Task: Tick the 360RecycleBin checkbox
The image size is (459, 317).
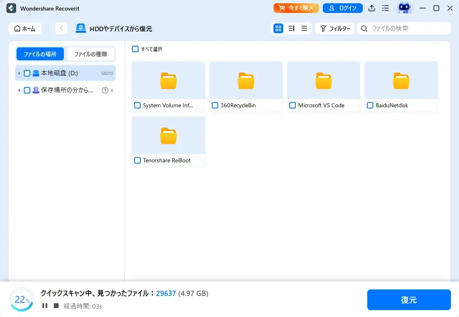Action: coord(215,105)
